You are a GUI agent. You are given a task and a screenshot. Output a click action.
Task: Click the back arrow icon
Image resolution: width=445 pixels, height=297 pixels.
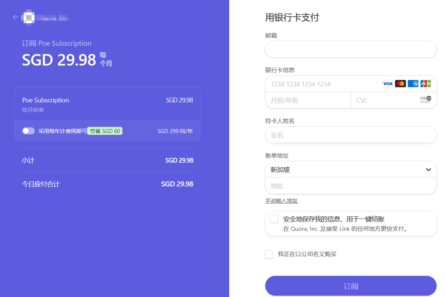point(15,17)
